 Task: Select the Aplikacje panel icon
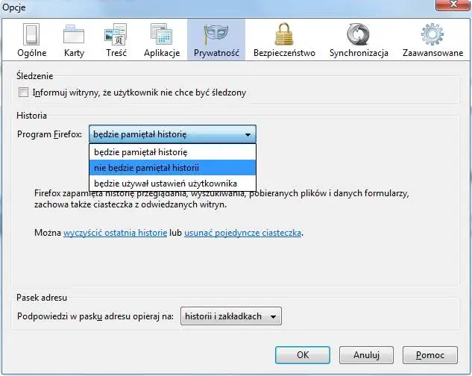point(162,35)
